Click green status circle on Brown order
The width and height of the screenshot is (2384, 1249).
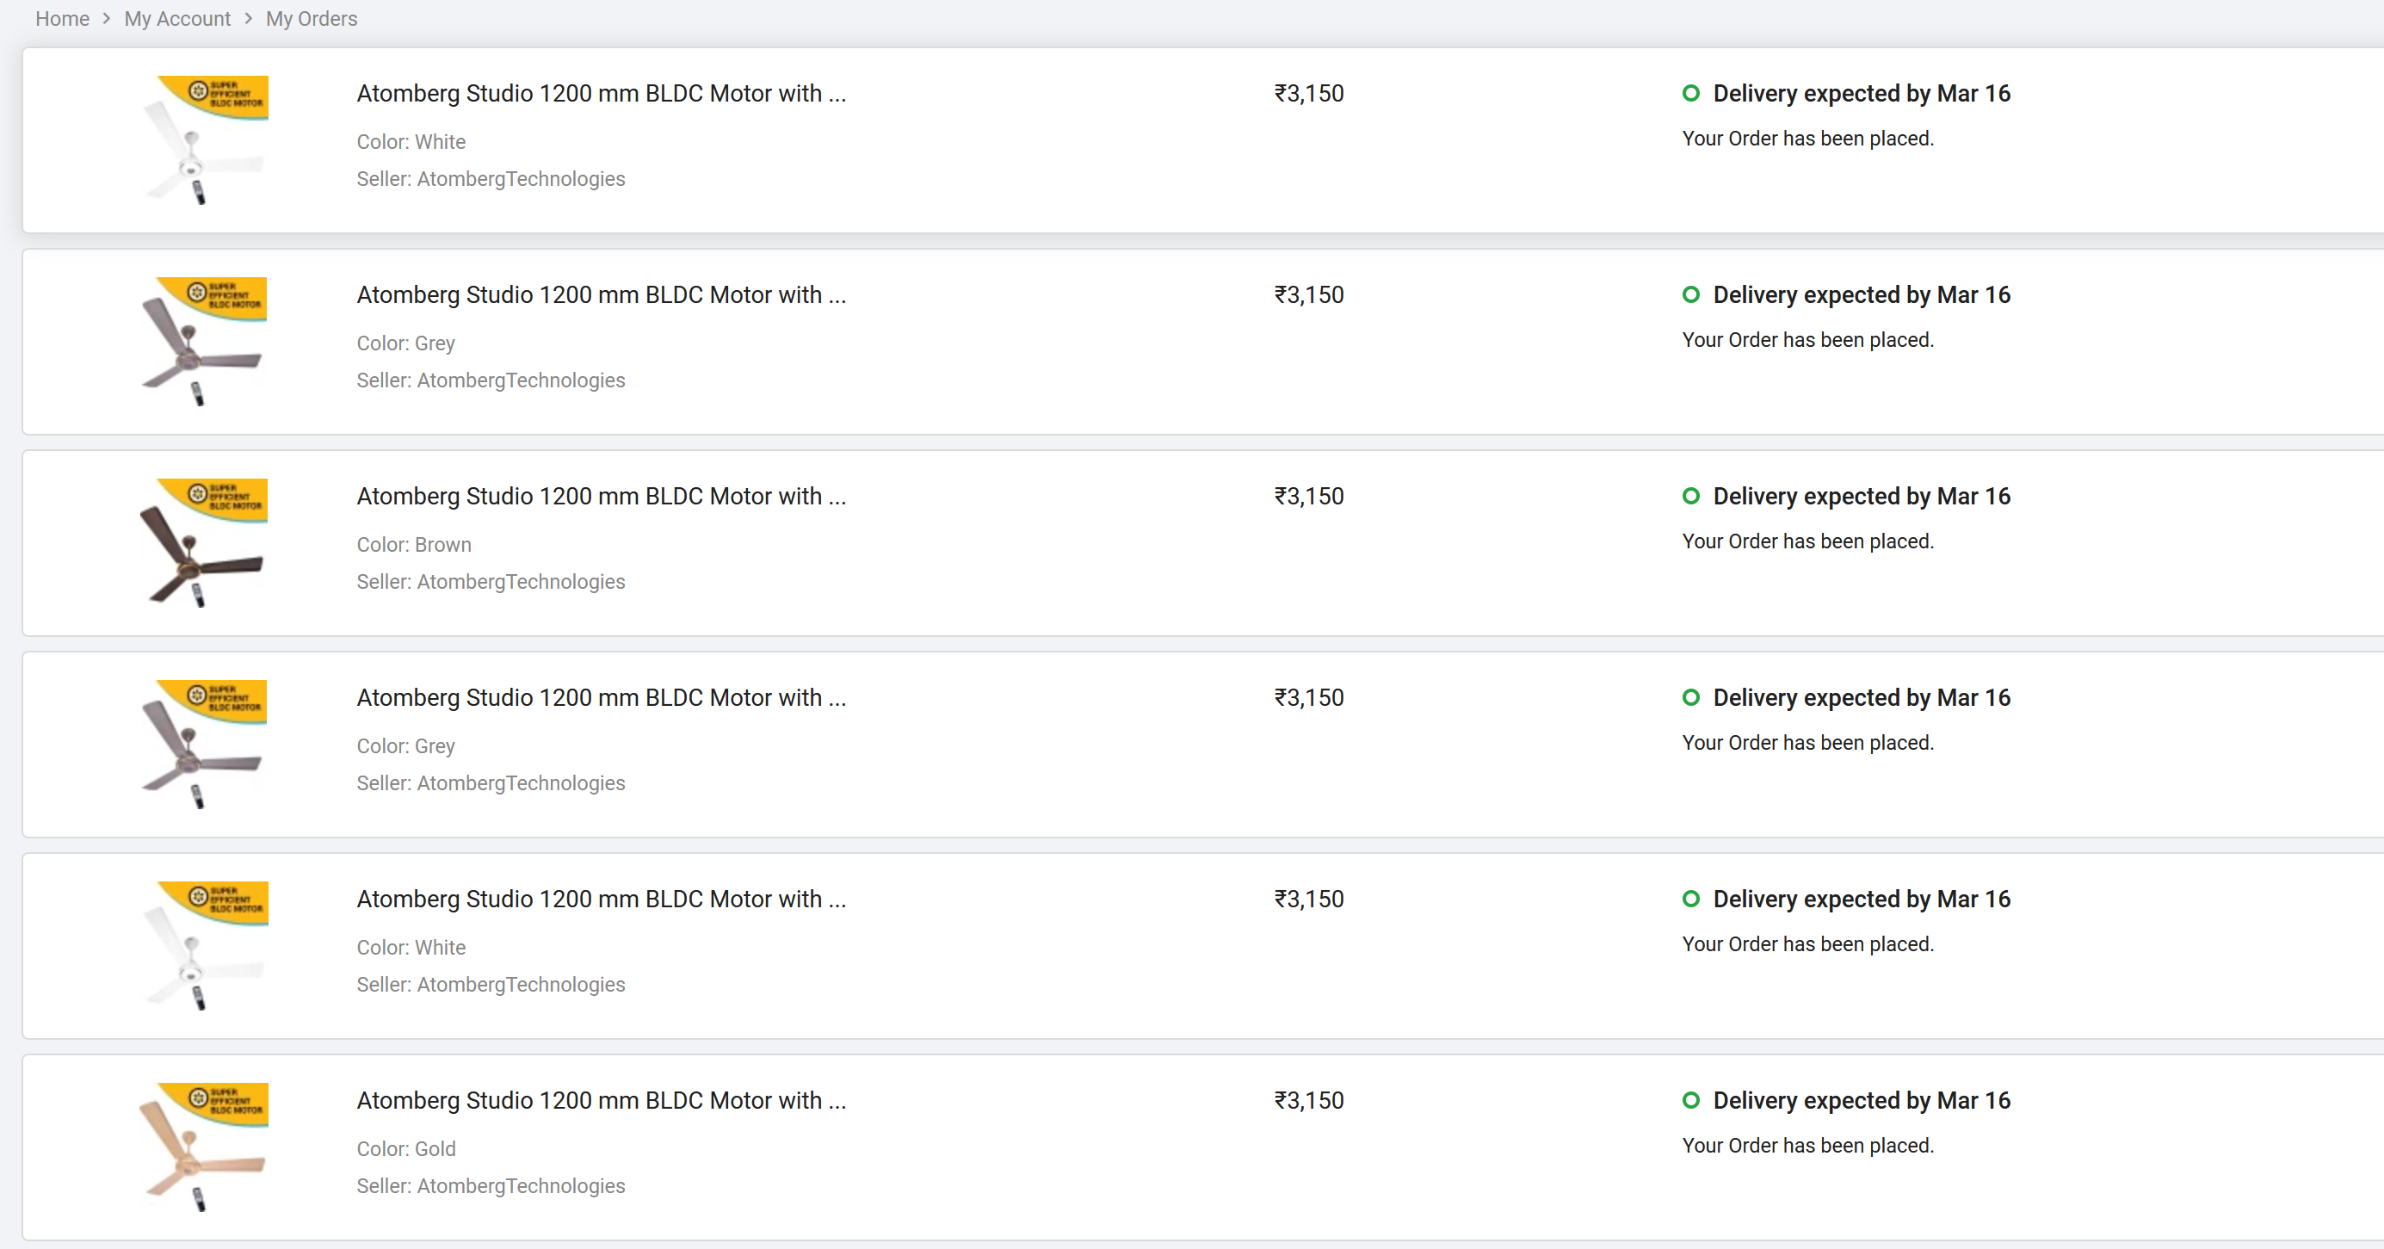click(1691, 495)
